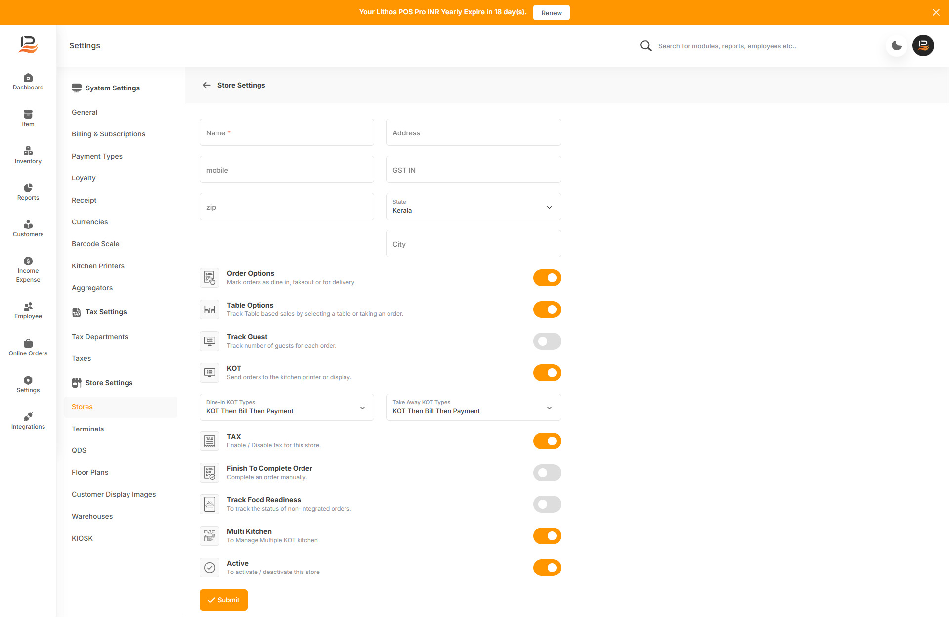Expand the State dropdown showing Kerala
Image resolution: width=949 pixels, height=617 pixels.
pos(473,207)
